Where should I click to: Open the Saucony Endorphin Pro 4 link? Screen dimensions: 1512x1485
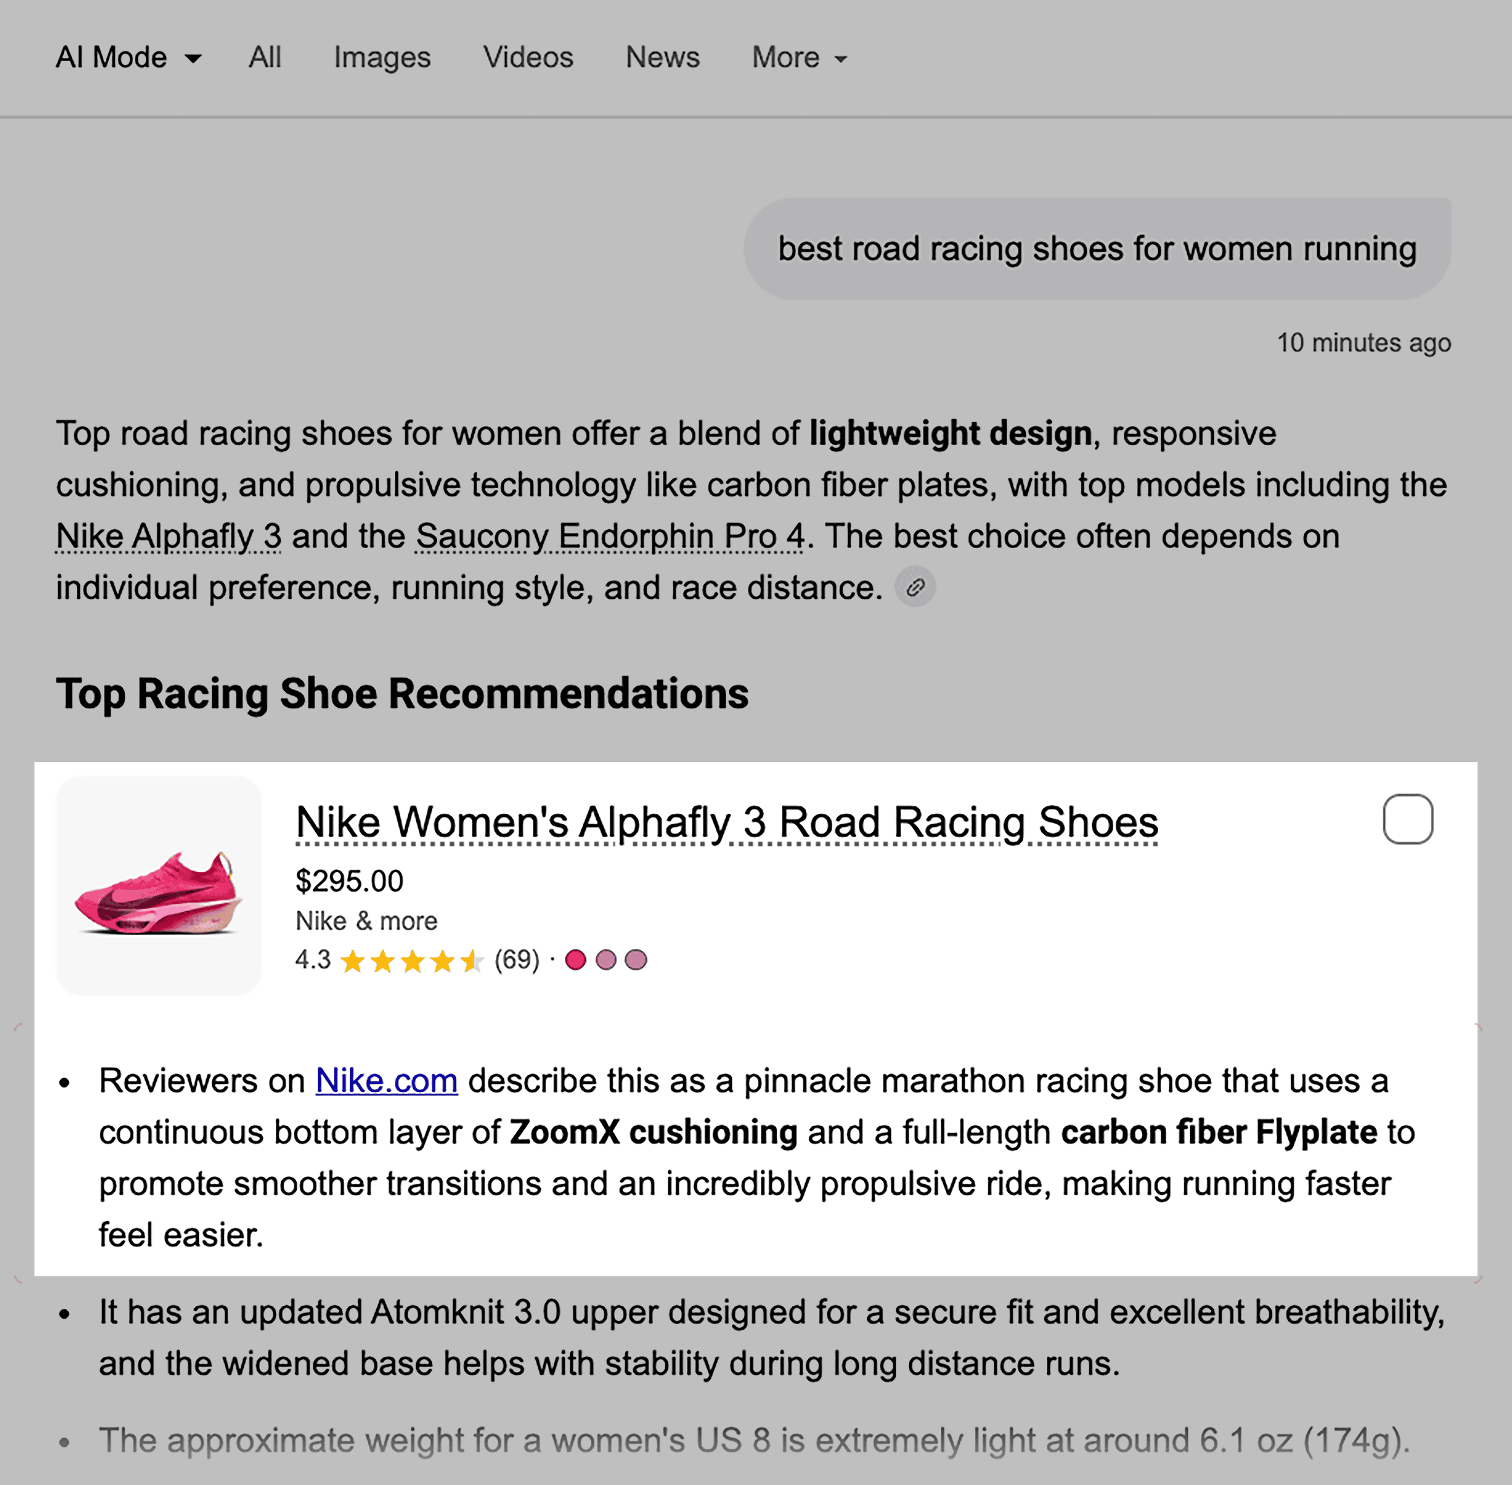click(x=607, y=536)
